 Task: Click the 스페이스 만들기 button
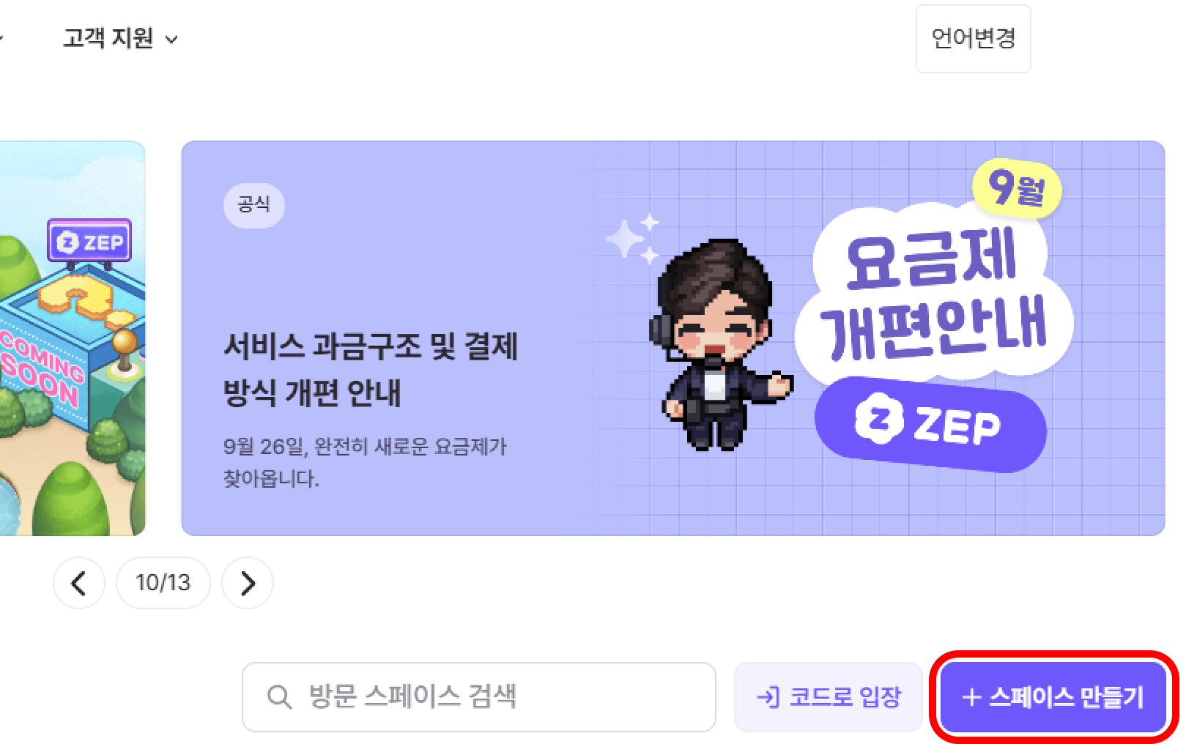(1053, 697)
